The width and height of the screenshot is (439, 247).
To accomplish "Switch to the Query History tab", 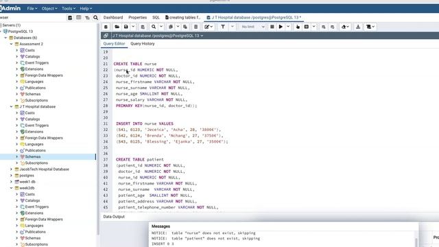I will tap(143, 44).
